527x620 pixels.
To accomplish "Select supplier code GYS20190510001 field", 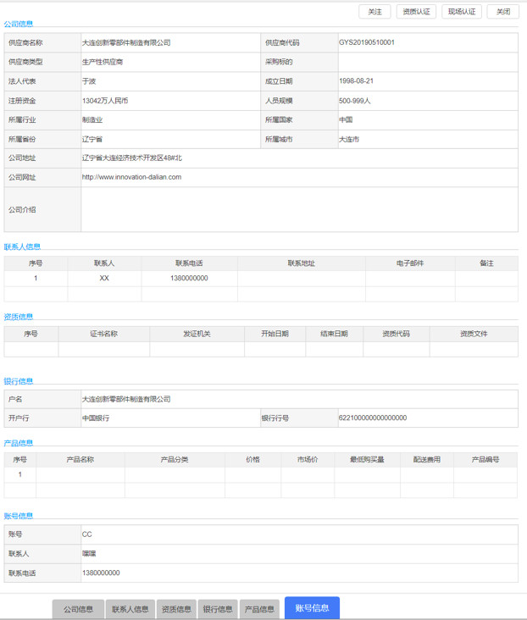I will point(426,42).
